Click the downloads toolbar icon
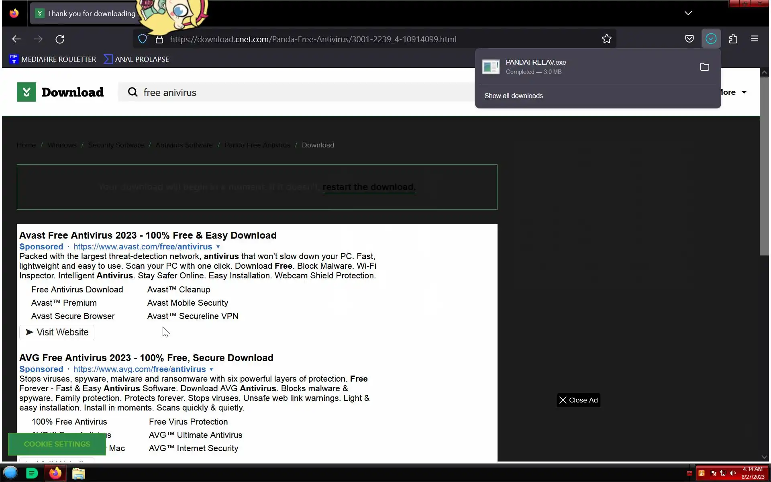The height and width of the screenshot is (482, 771). point(711,39)
